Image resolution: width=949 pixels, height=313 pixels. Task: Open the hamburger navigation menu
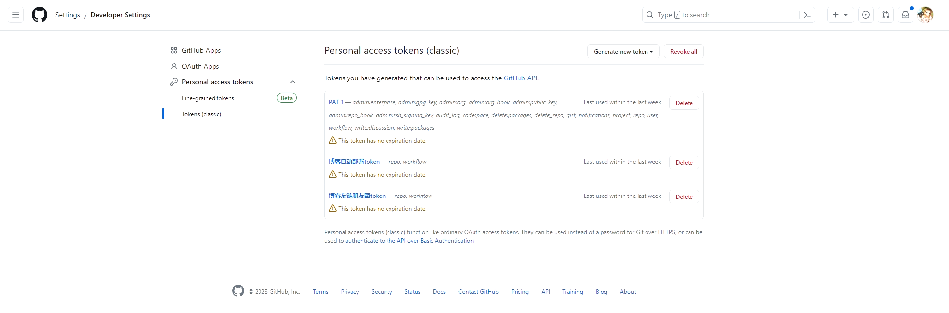coord(16,15)
